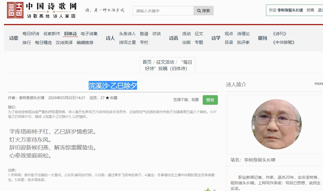The image size is (323, 191).
Task: Click the 搜索 magnifier search button
Action: pos(203,11)
